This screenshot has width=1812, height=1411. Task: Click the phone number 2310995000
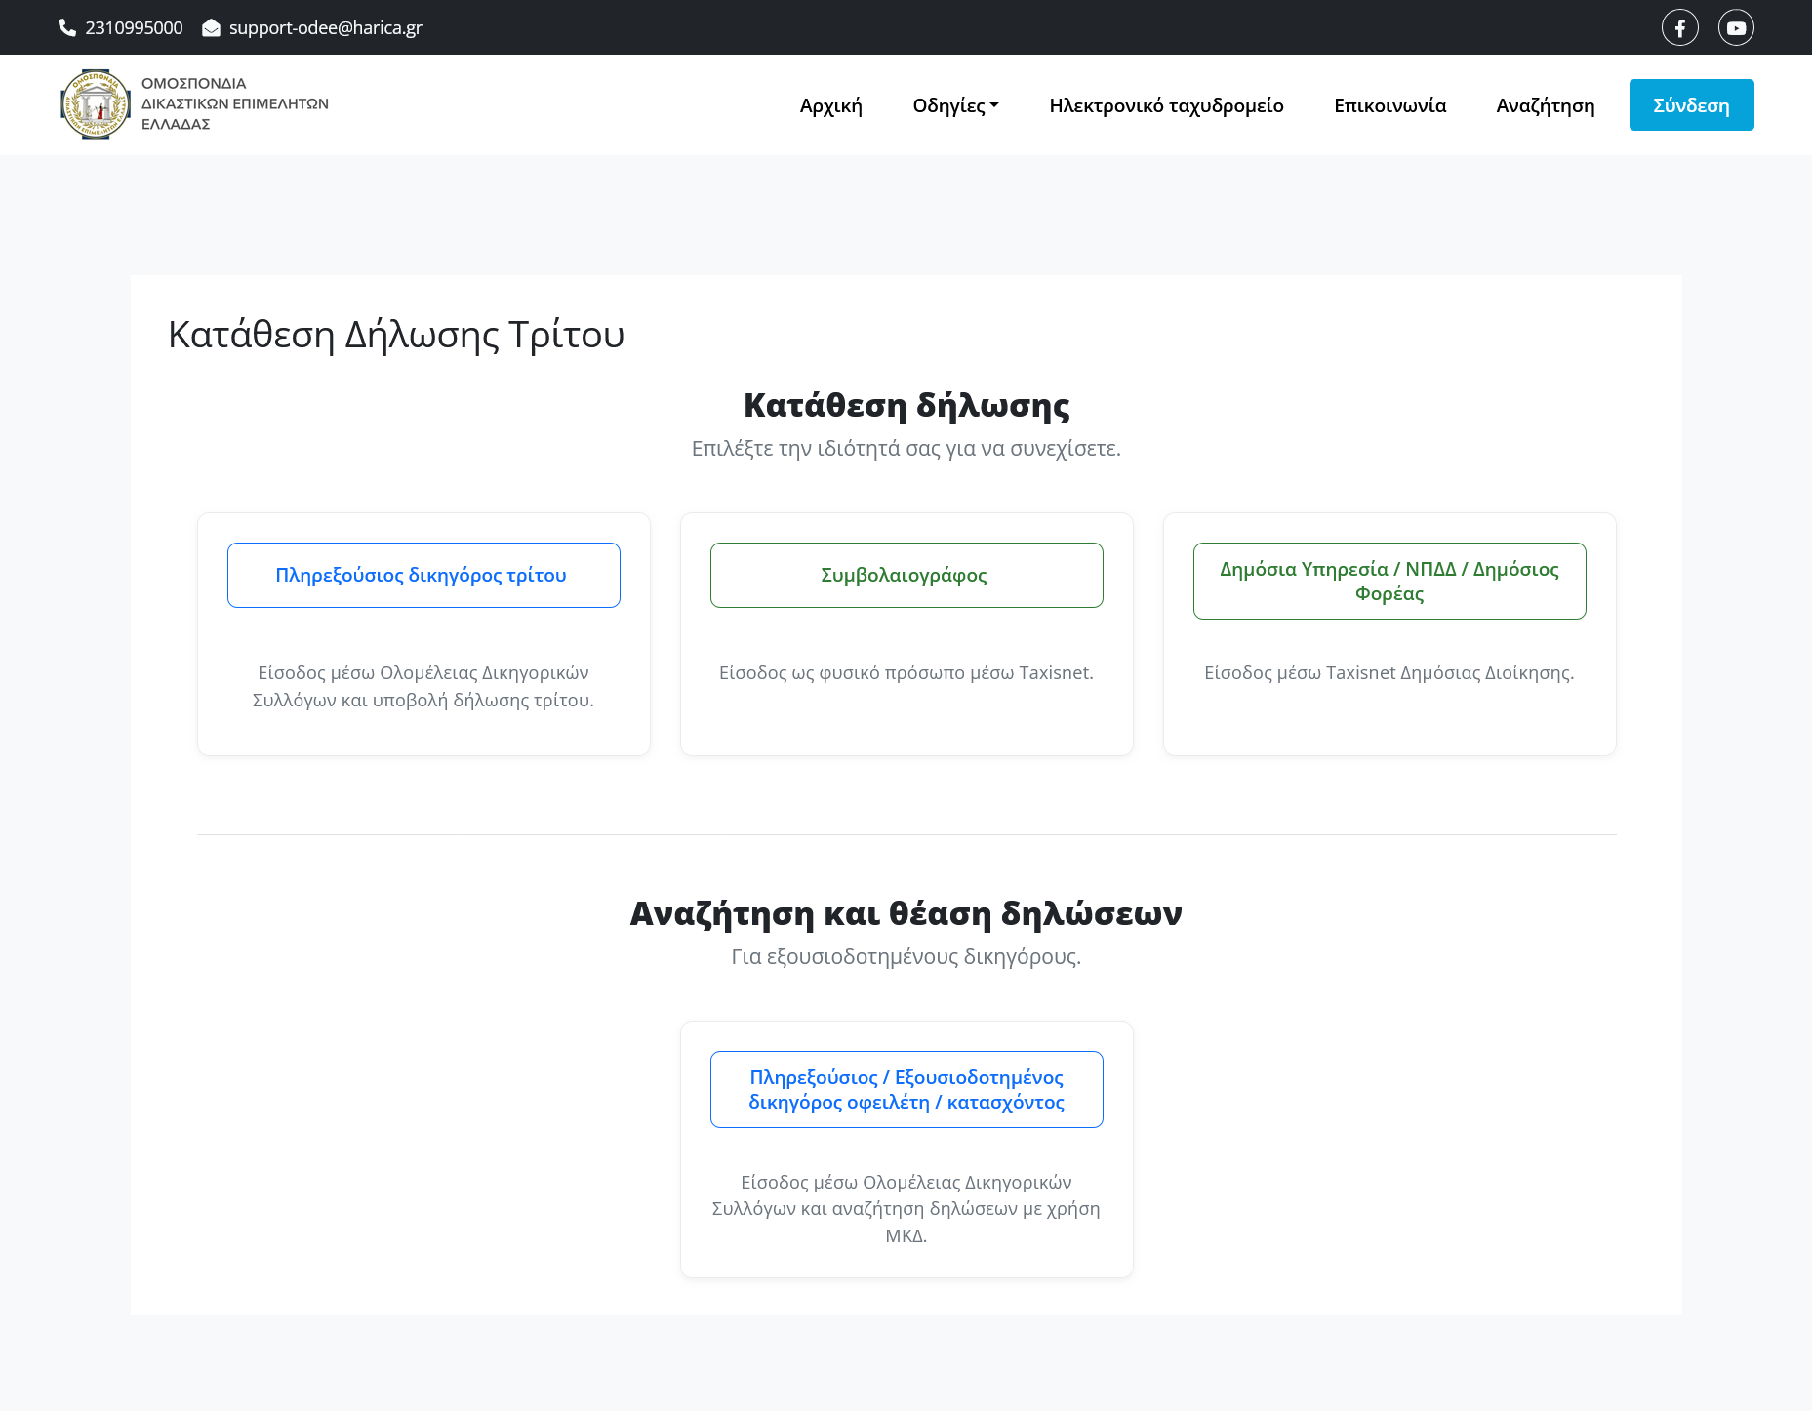(x=134, y=27)
